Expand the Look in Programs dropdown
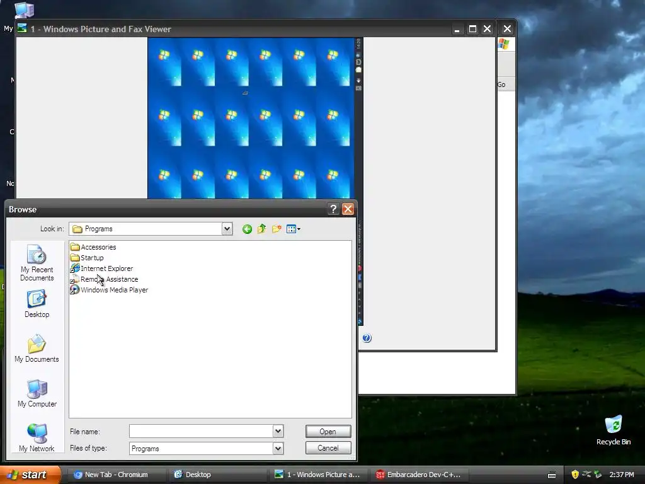Viewport: 645px width, 484px height. (x=227, y=229)
